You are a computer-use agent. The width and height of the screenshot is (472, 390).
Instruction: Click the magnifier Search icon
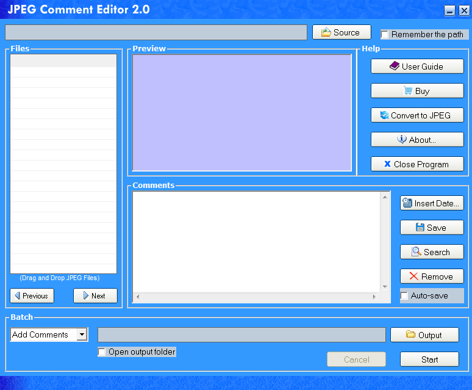(417, 251)
